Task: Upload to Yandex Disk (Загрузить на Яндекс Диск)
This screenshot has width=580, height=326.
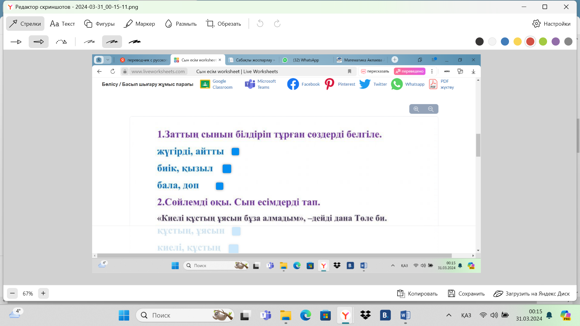Action: coord(531,293)
